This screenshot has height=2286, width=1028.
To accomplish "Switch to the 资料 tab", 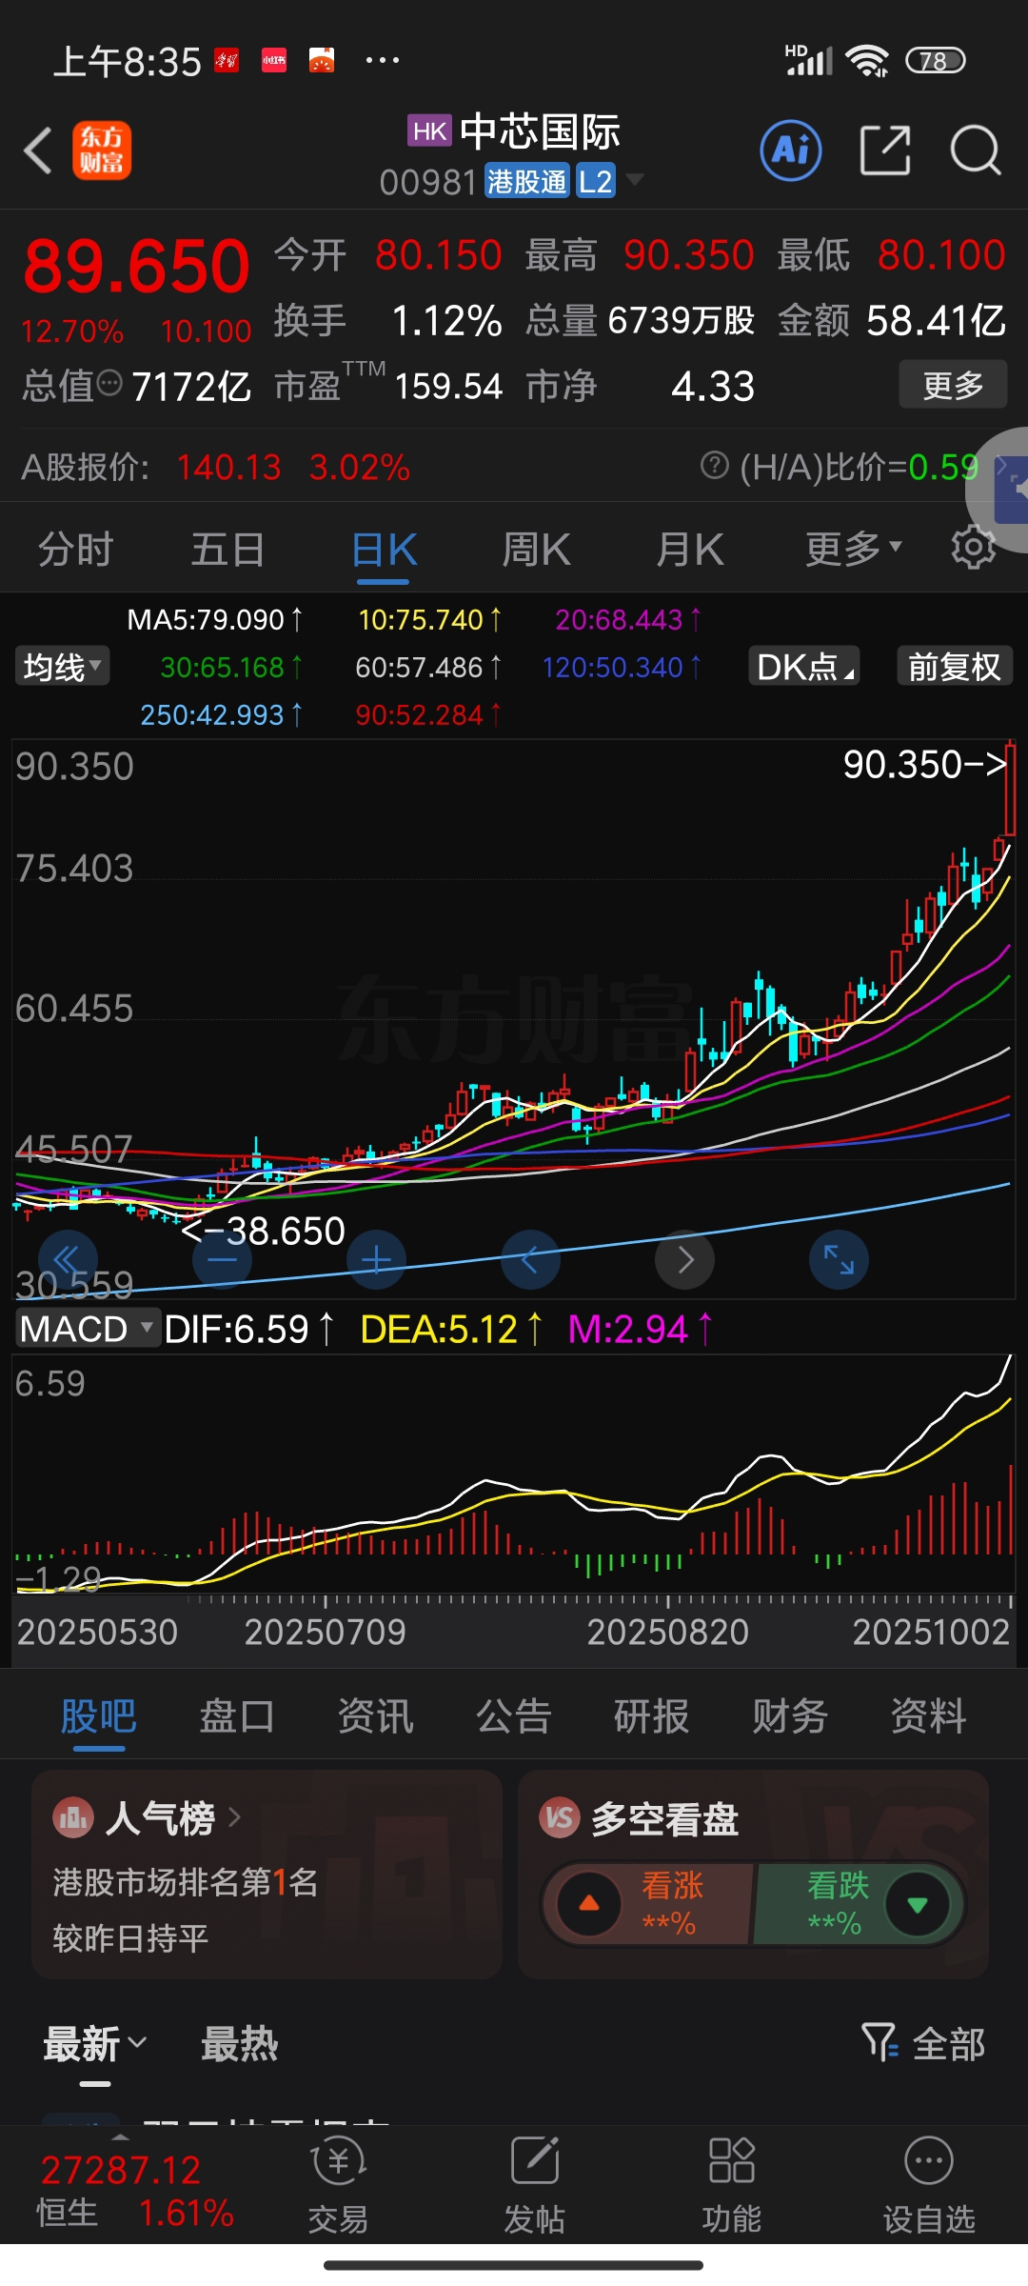I will (928, 1716).
